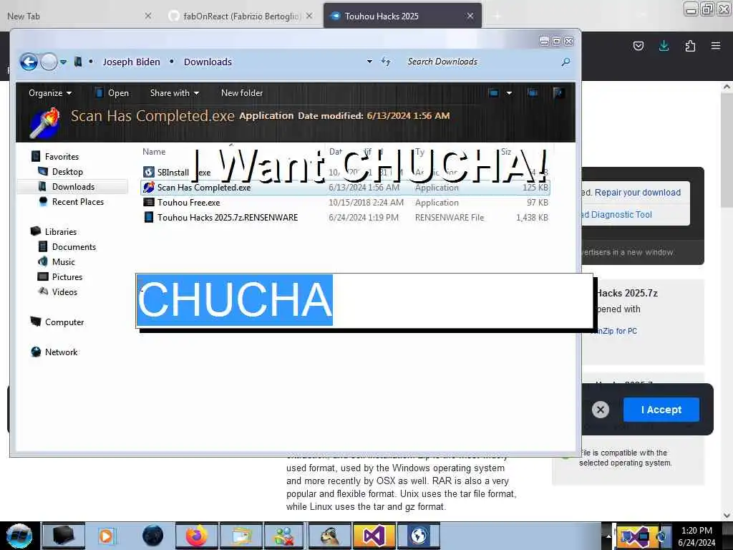
Task: Open Visual Studio from the taskbar
Action: coord(374,536)
